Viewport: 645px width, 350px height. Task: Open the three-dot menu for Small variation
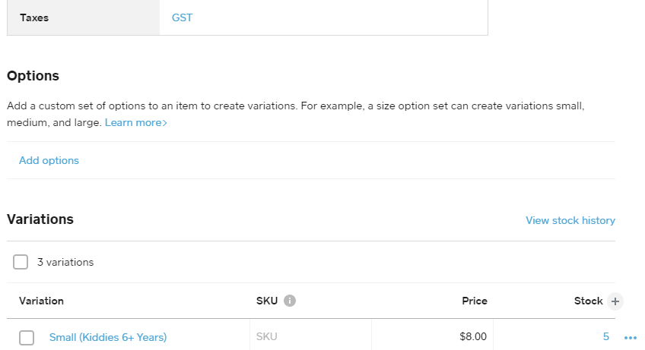(630, 337)
